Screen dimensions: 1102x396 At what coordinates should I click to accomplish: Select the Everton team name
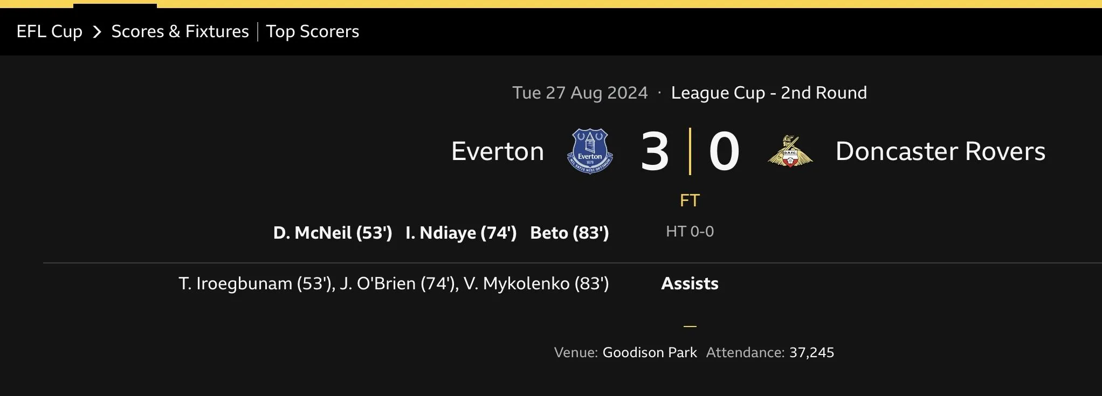(497, 151)
